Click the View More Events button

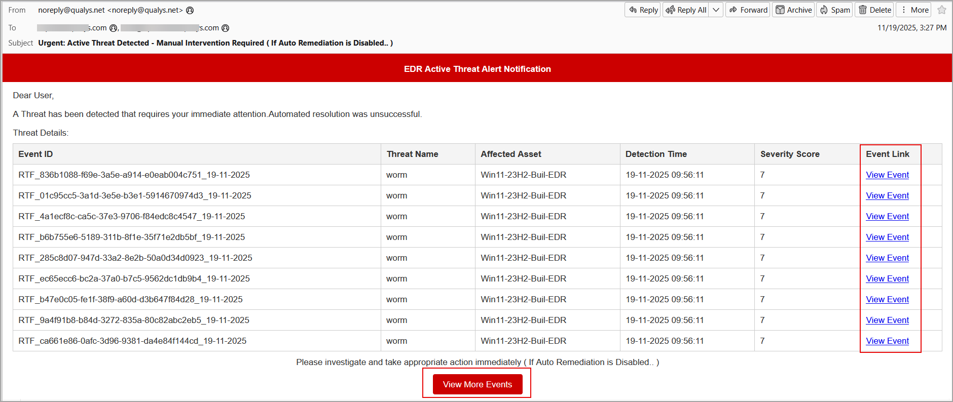point(477,384)
